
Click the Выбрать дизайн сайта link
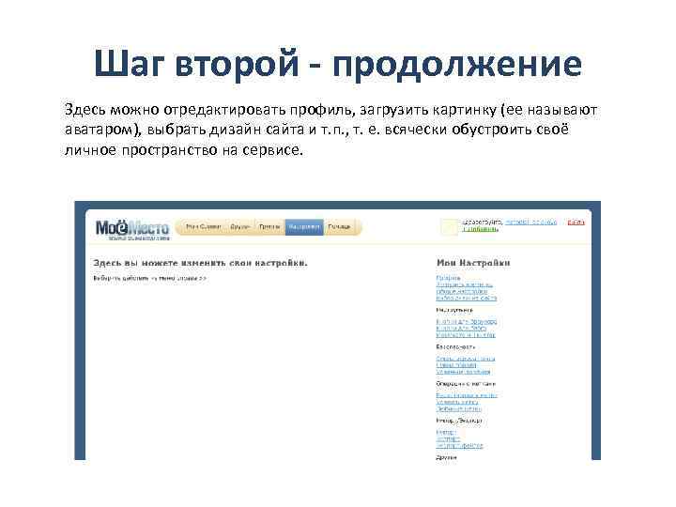(x=466, y=298)
